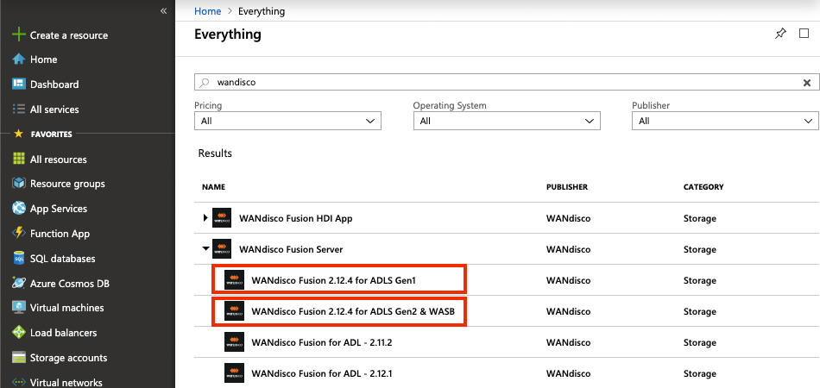Click the All resources grid icon
Viewport: 820px width, 388px height.
click(x=19, y=160)
